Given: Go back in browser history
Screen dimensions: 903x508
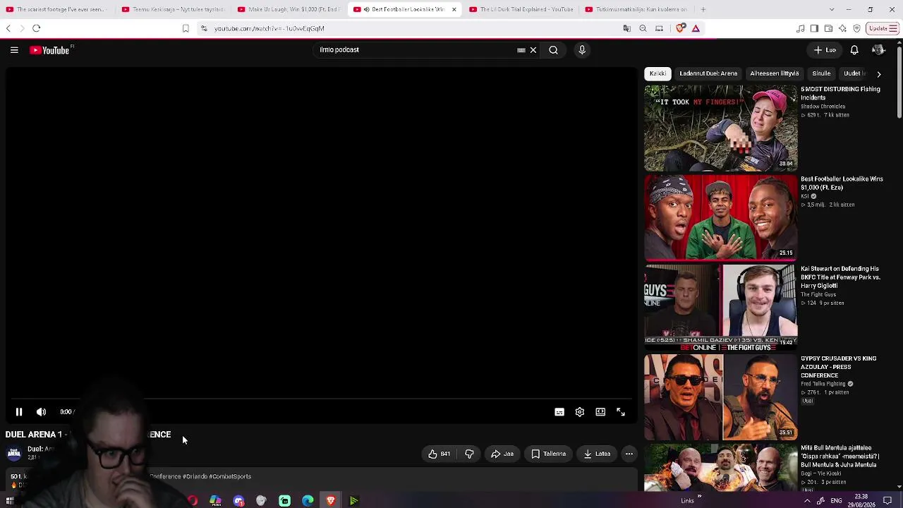Looking at the screenshot, I should 8,28.
